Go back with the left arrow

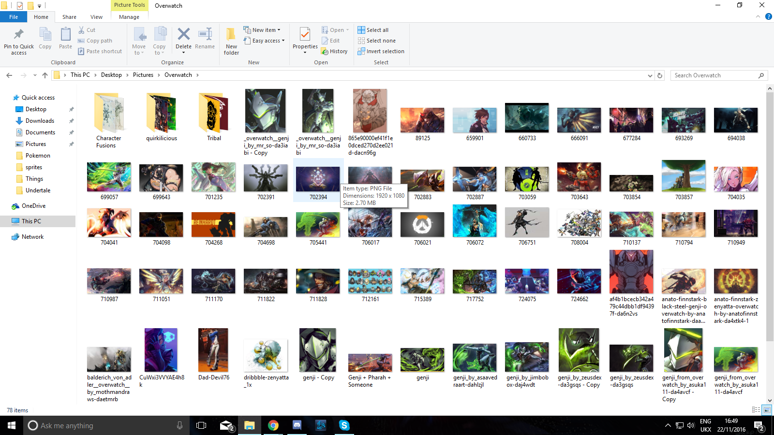tap(9, 75)
